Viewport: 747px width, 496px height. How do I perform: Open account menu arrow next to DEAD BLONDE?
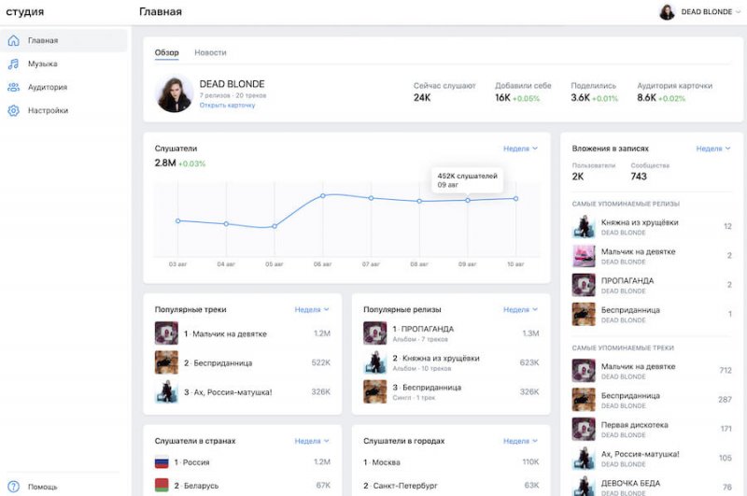point(737,12)
